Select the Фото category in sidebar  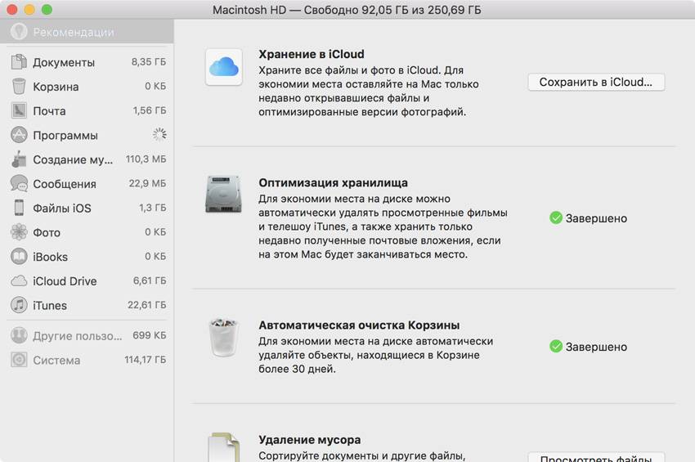(x=47, y=233)
